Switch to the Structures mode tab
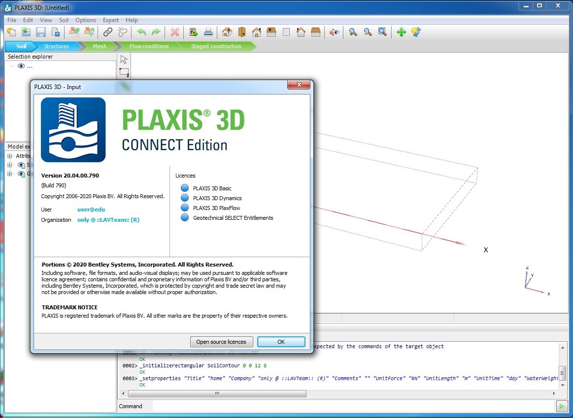The image size is (573, 418). coord(56,46)
